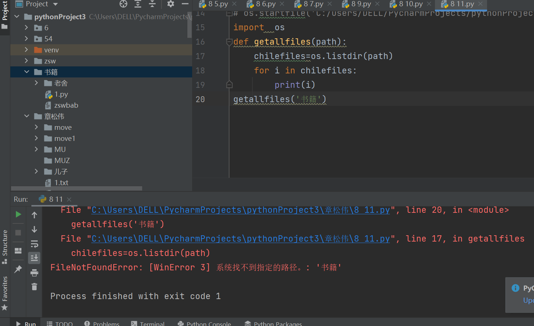Open line 20 traceback file link
This screenshot has height=326, width=534.
(x=241, y=210)
